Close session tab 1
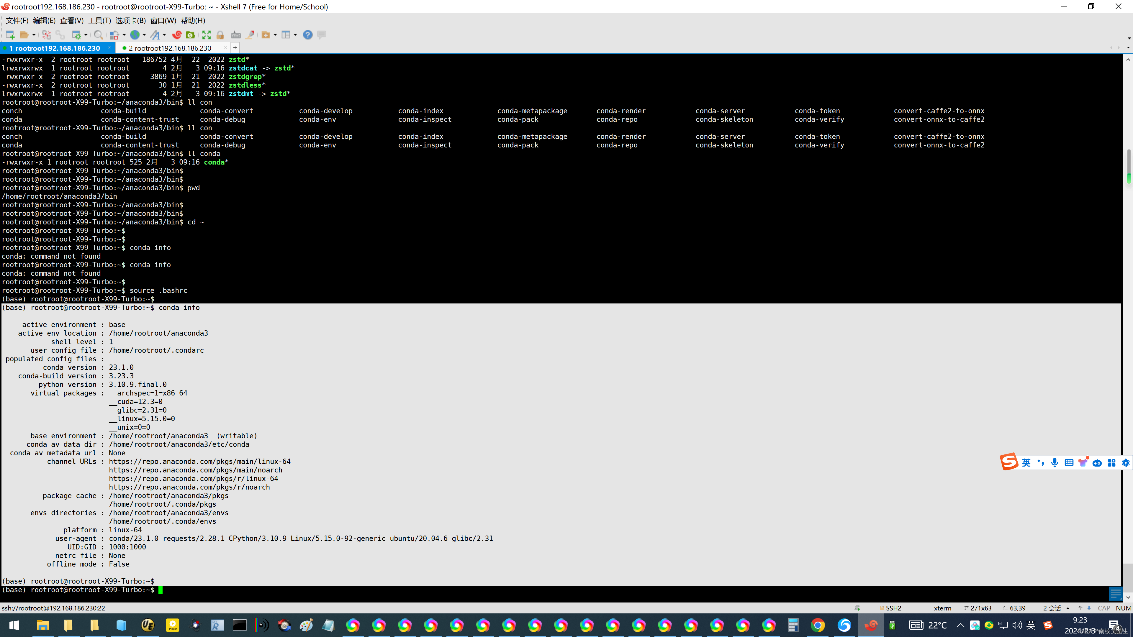The image size is (1133, 637). click(x=110, y=47)
